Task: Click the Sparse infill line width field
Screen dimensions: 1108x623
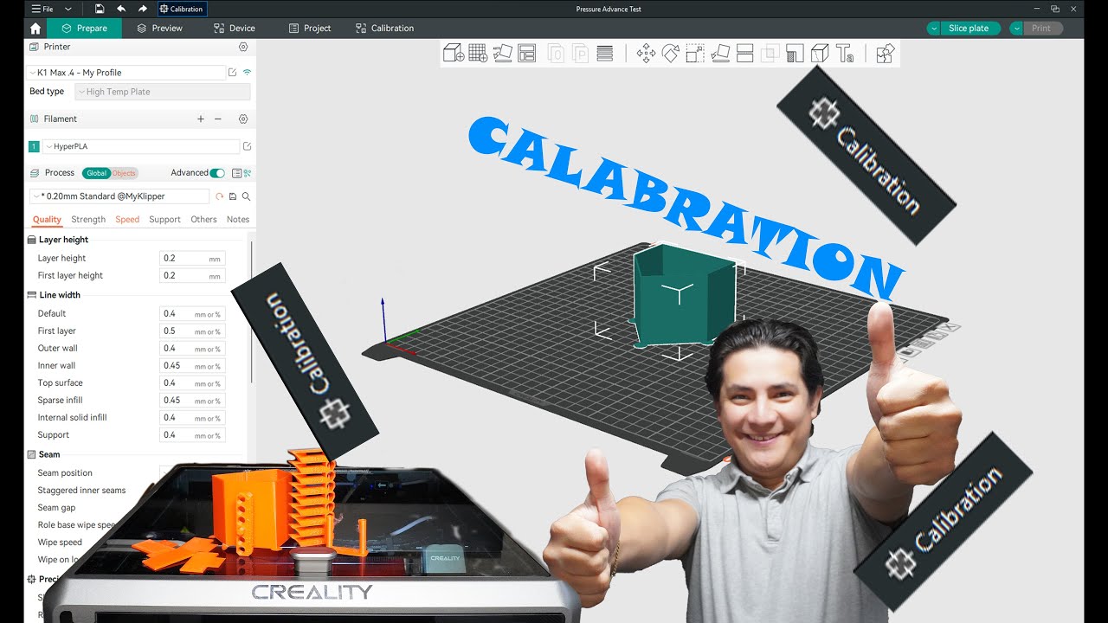Action: pyautogui.click(x=192, y=400)
